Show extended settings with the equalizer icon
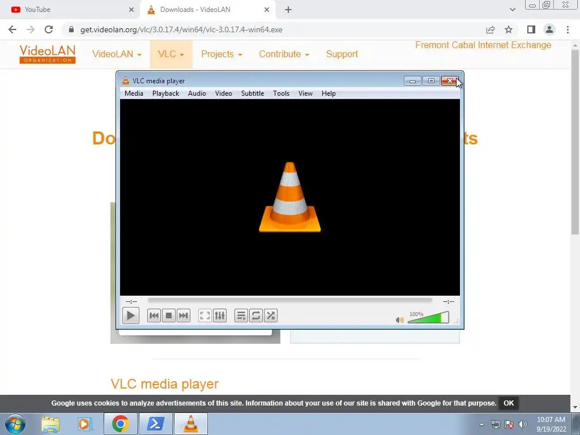The width and height of the screenshot is (580, 435). (x=220, y=315)
